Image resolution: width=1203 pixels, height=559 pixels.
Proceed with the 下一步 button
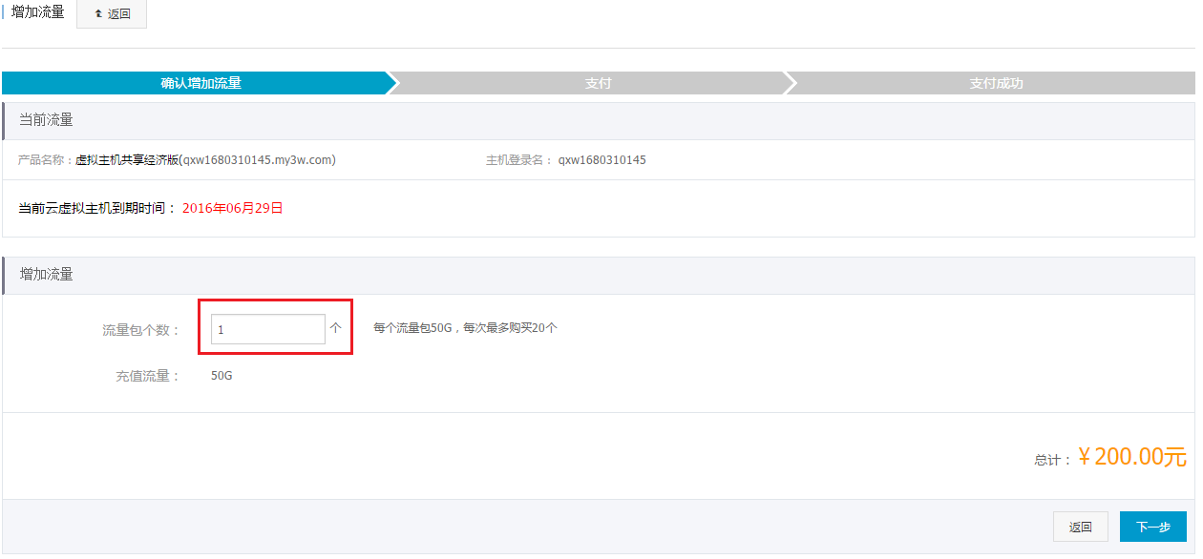(x=1152, y=527)
